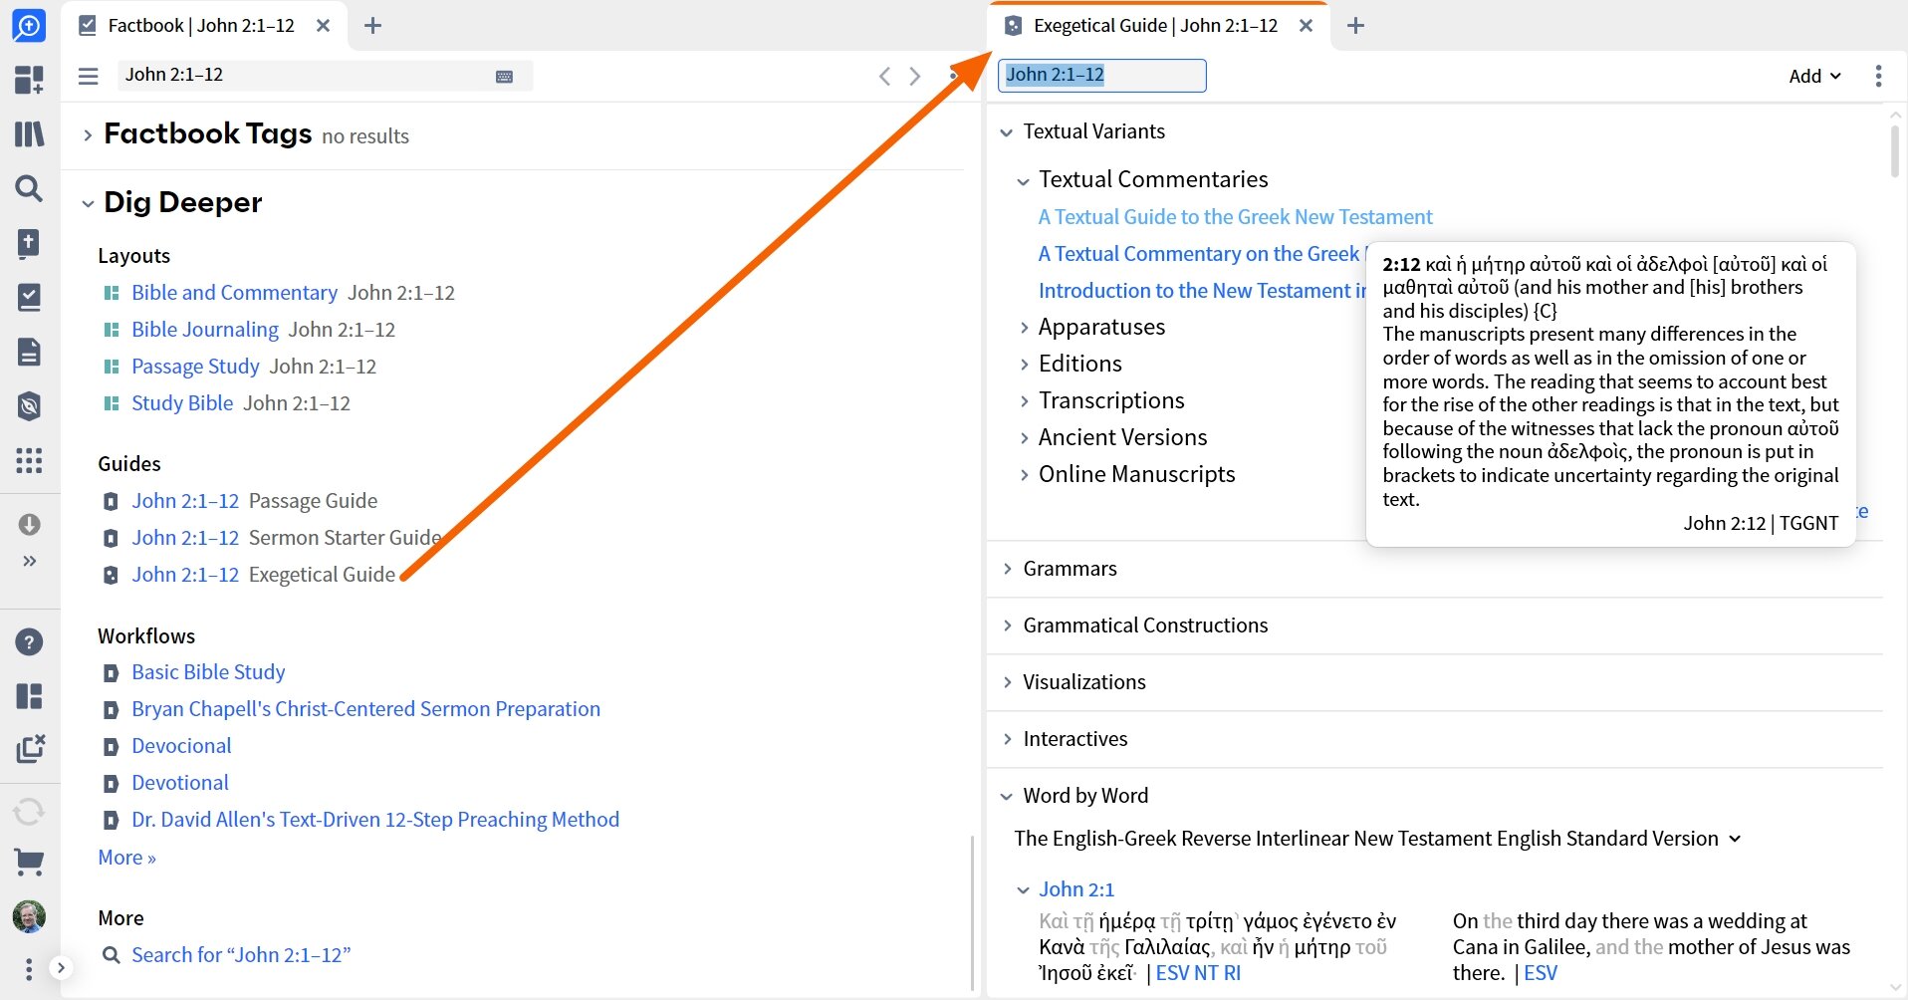Open the Factbook icon in sidebar
This screenshot has height=1000, width=1908.
pyautogui.click(x=29, y=297)
